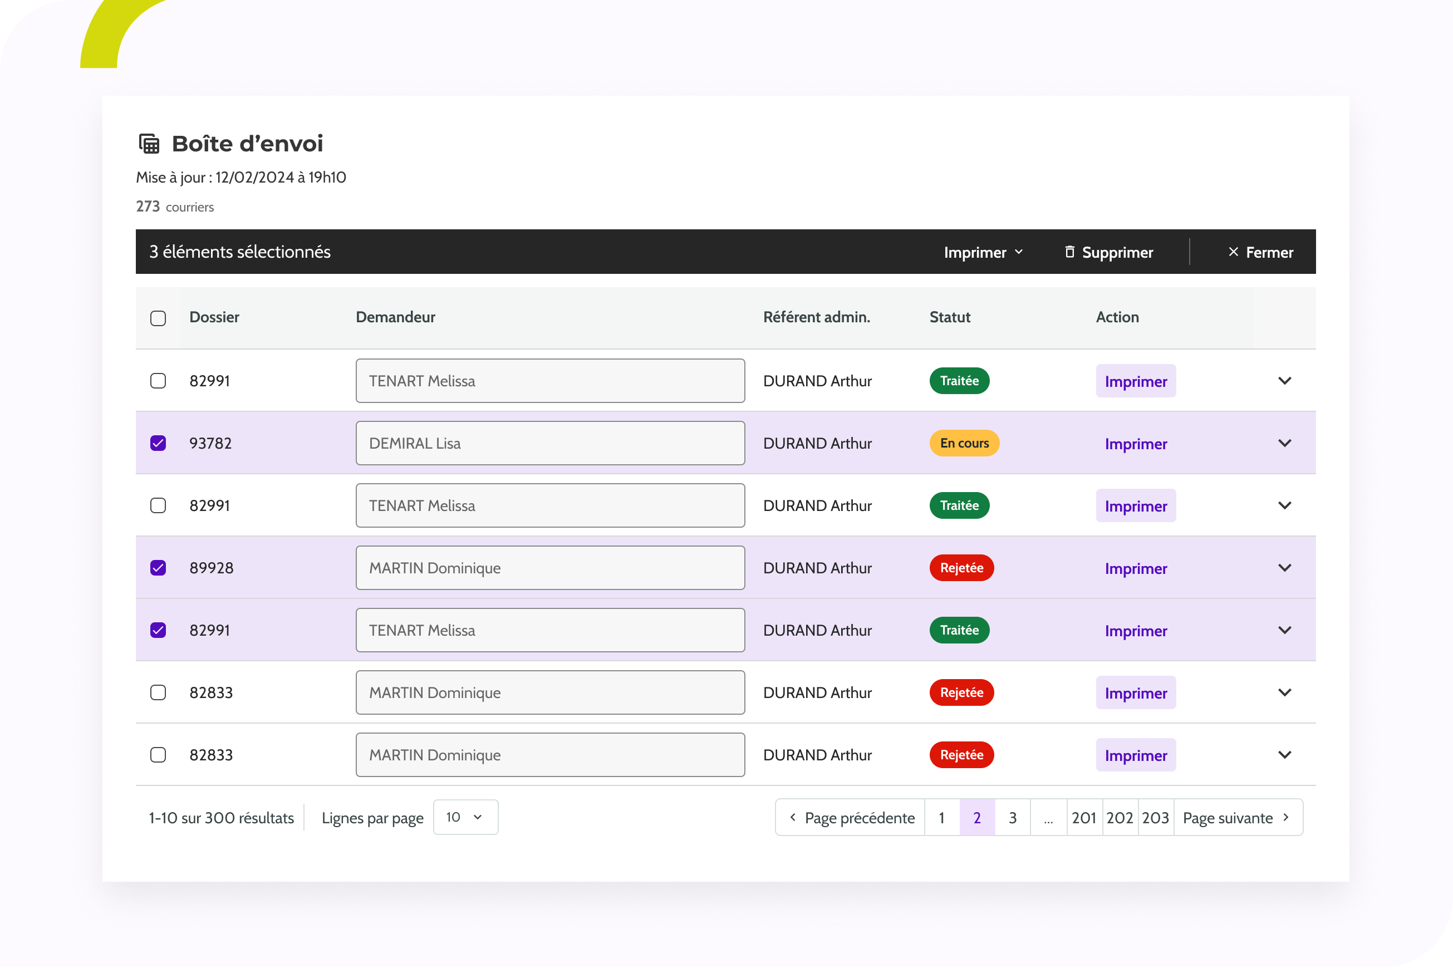Toggle the select-all checkbox in the header
Screen dimensions: 1453x973
click(x=158, y=318)
